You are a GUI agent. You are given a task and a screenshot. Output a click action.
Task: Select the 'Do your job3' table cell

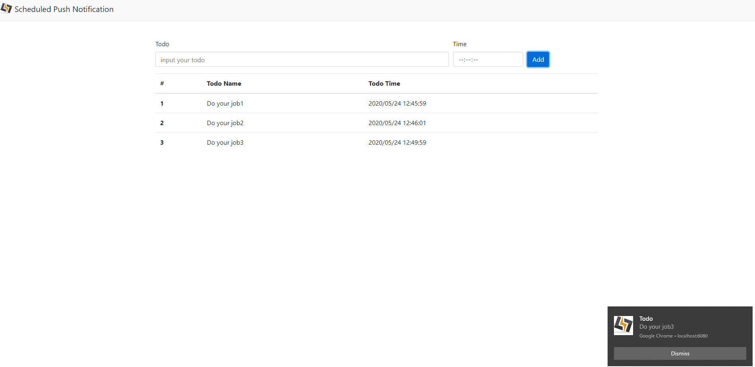[x=225, y=143]
